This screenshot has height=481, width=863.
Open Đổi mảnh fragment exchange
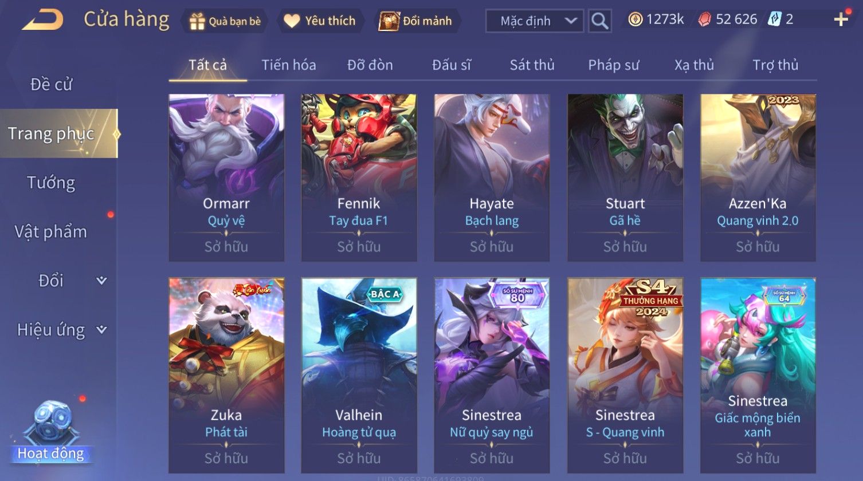417,21
